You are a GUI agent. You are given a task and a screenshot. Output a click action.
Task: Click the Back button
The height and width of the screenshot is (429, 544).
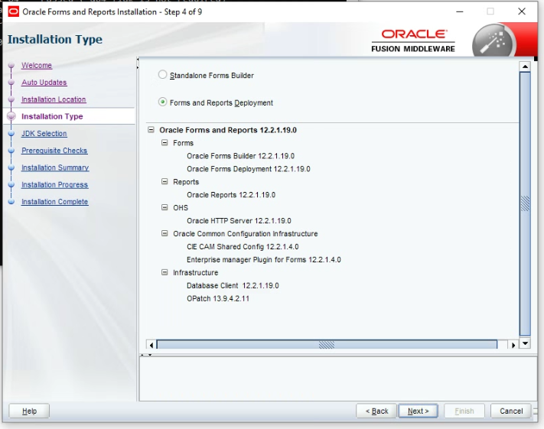(x=376, y=411)
